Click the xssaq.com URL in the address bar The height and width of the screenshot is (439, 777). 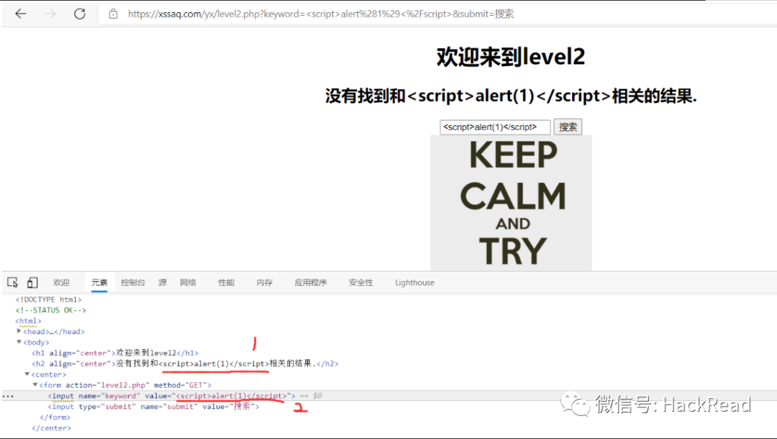tap(321, 14)
